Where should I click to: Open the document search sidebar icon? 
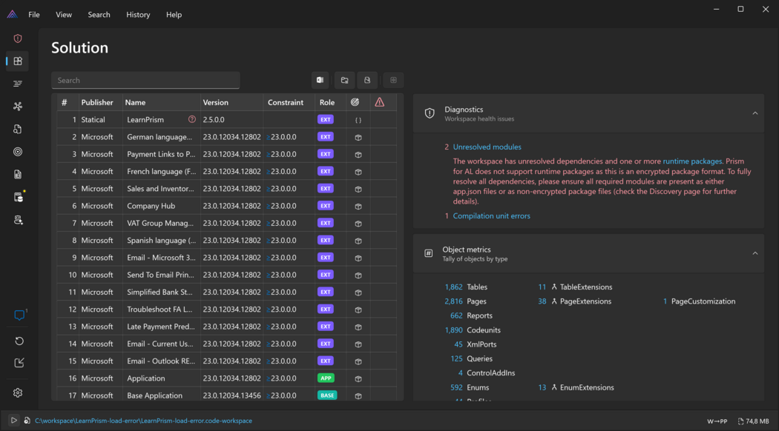click(x=18, y=129)
